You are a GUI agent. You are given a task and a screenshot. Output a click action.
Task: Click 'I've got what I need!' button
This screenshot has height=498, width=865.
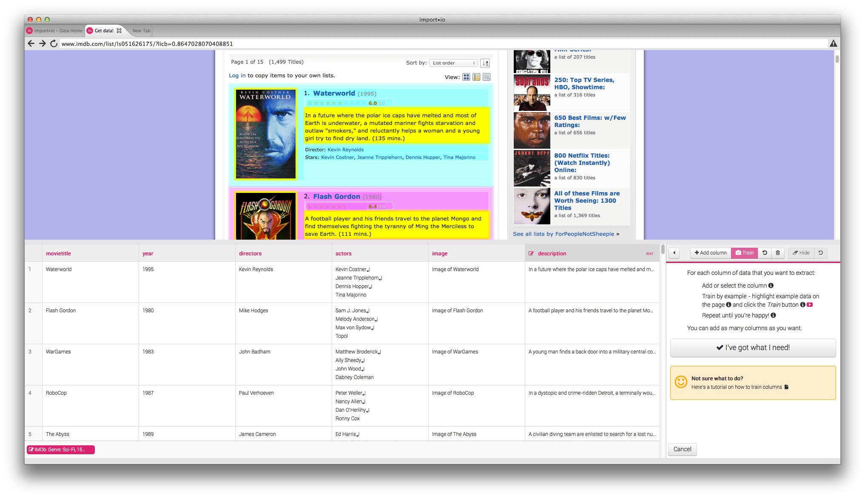pos(753,348)
